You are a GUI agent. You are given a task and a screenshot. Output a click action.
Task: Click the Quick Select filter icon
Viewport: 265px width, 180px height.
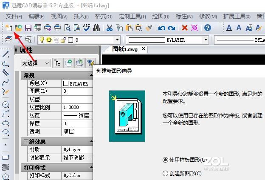[90, 63]
